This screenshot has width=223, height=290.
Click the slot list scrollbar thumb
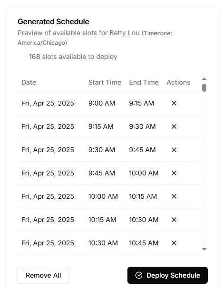[x=204, y=87]
